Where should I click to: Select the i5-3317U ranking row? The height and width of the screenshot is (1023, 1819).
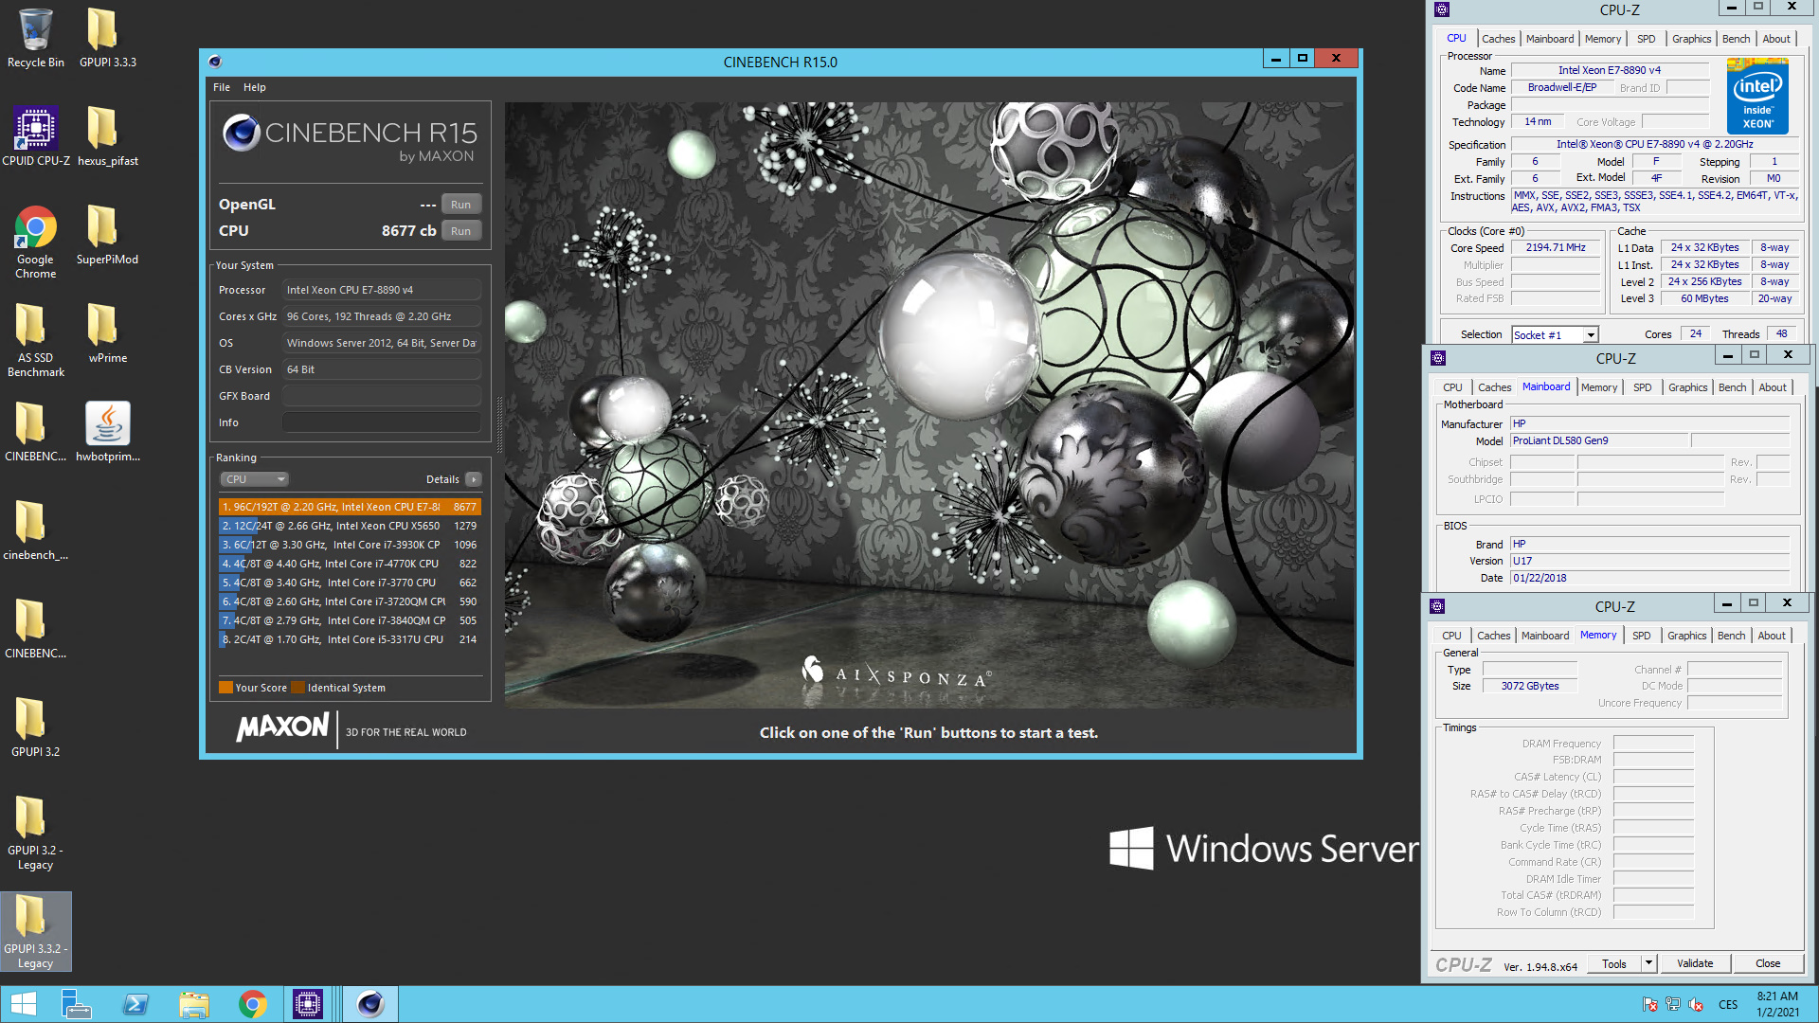click(x=350, y=639)
